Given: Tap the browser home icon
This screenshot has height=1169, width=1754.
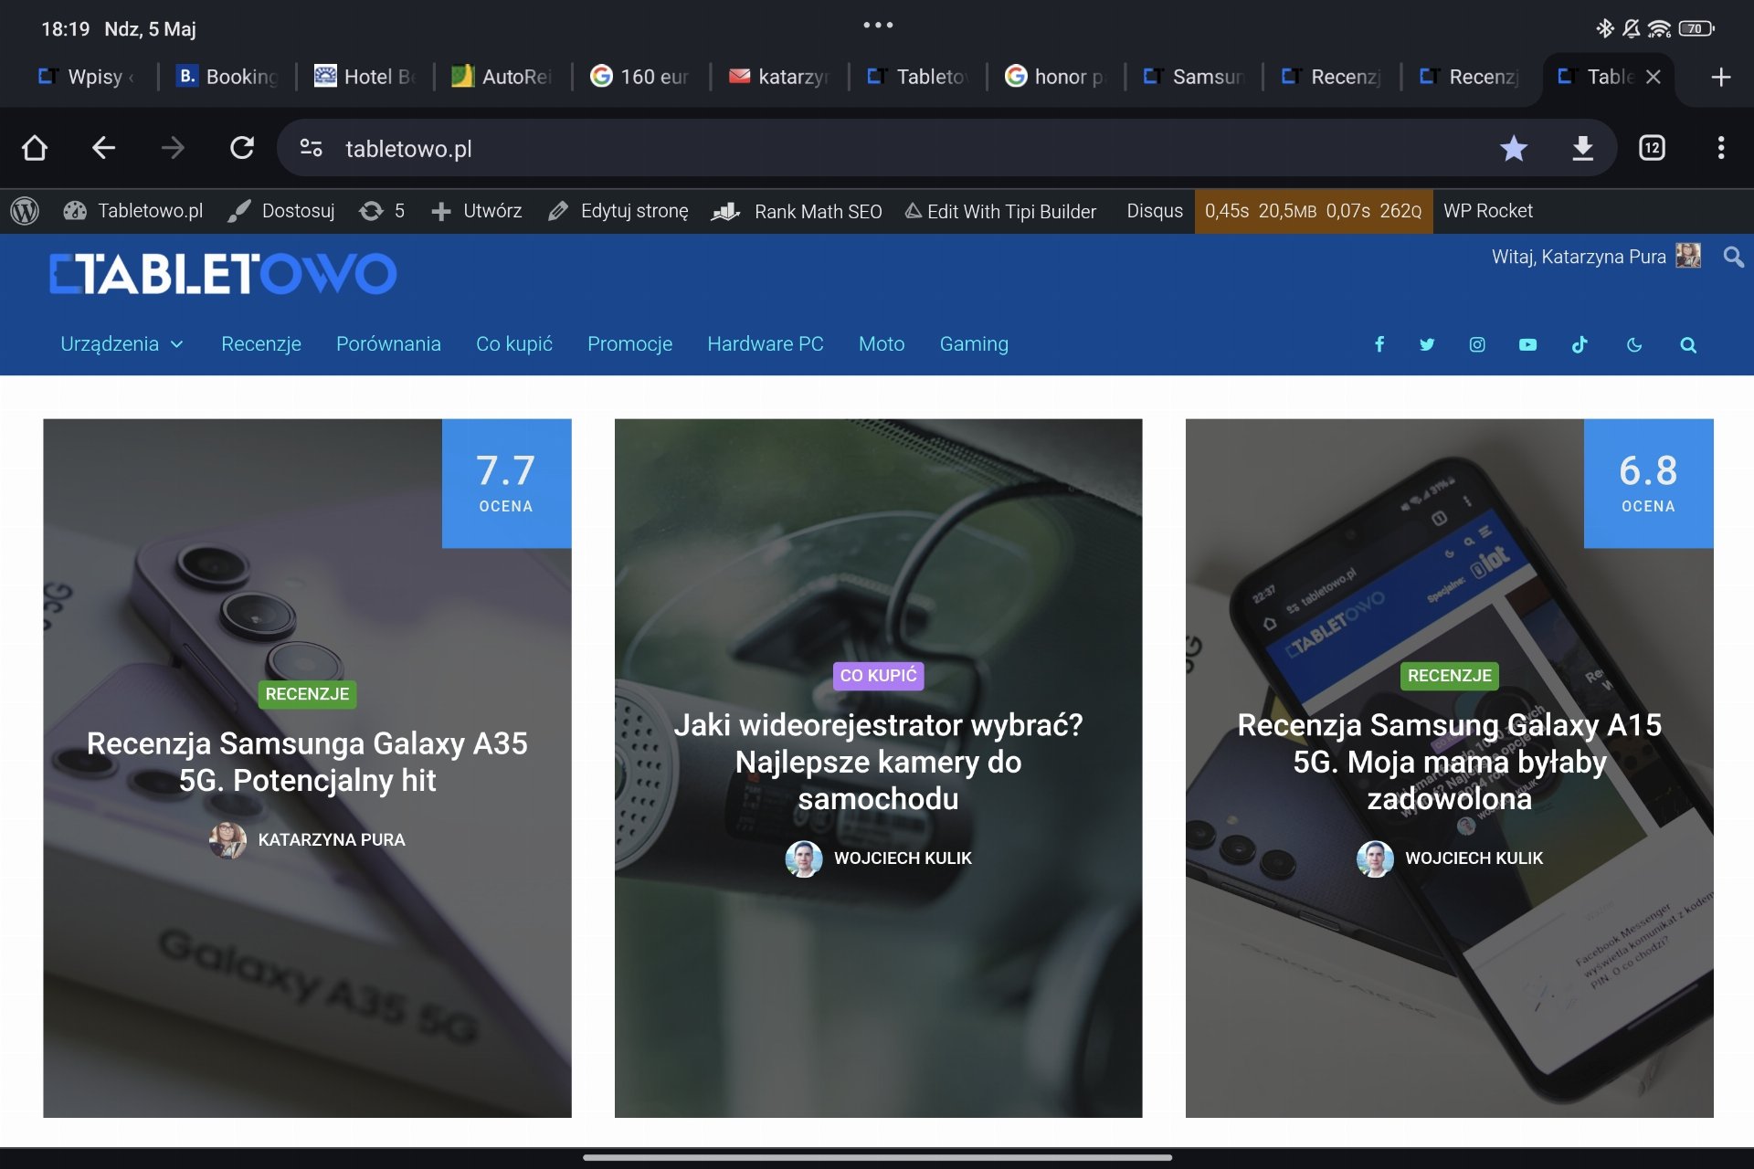Looking at the screenshot, I should coord(35,148).
